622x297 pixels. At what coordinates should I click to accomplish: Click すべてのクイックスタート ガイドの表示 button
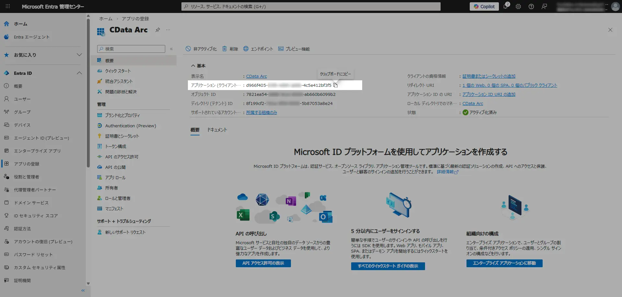[388, 266]
